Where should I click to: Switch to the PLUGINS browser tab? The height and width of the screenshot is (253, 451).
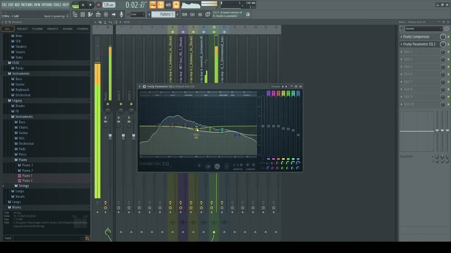(37, 29)
